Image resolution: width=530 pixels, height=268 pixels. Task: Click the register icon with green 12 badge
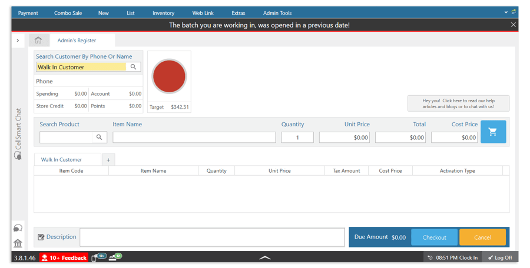coord(115,257)
